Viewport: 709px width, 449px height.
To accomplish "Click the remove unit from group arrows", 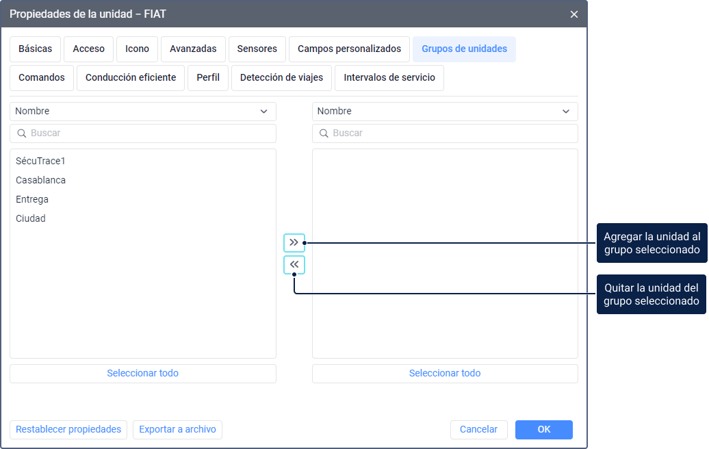I will tap(294, 265).
